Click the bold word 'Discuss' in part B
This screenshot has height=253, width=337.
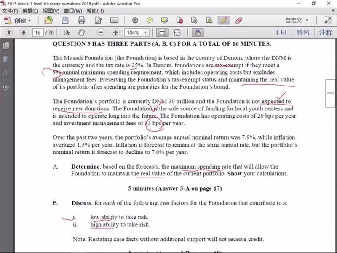point(81,203)
